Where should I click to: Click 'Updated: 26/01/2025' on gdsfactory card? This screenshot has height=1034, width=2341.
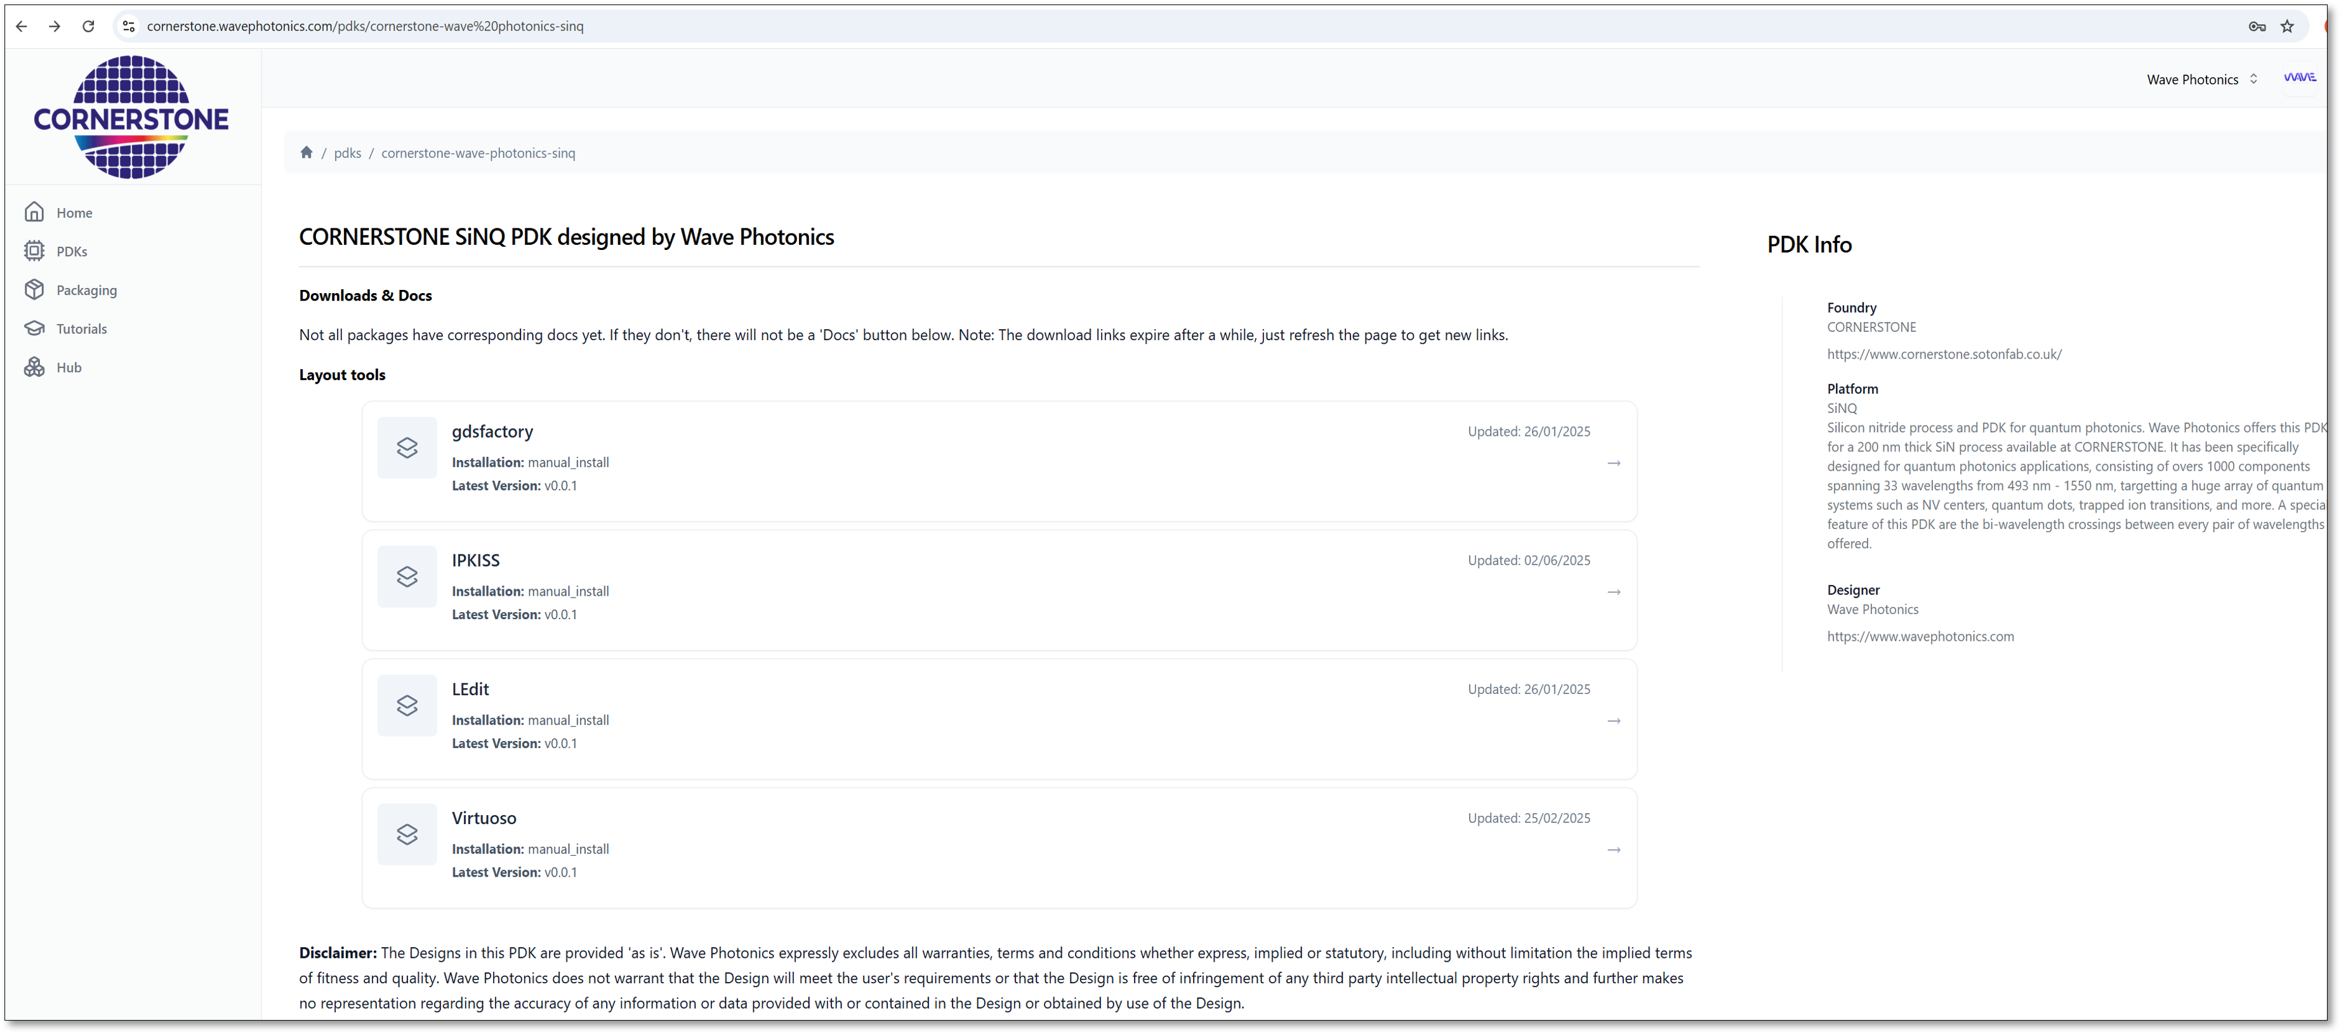pos(1529,431)
